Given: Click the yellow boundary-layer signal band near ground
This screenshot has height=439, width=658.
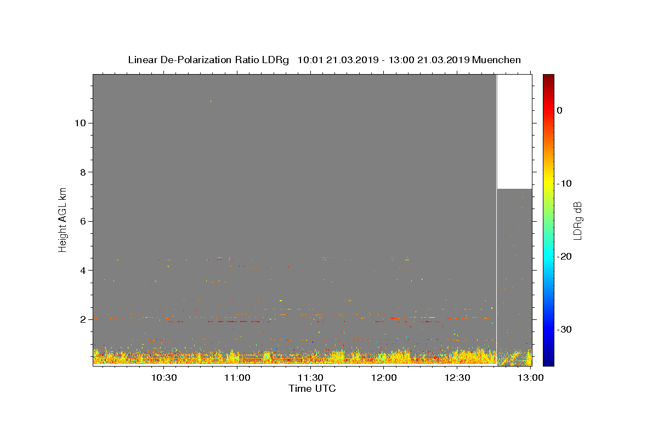Looking at the screenshot, I should pos(295,357).
